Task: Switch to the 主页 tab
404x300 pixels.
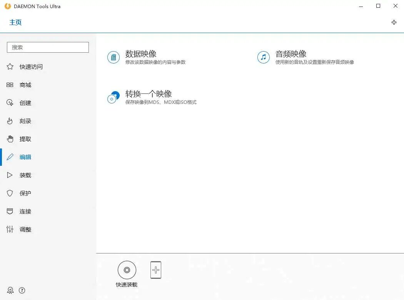Action: coord(15,22)
